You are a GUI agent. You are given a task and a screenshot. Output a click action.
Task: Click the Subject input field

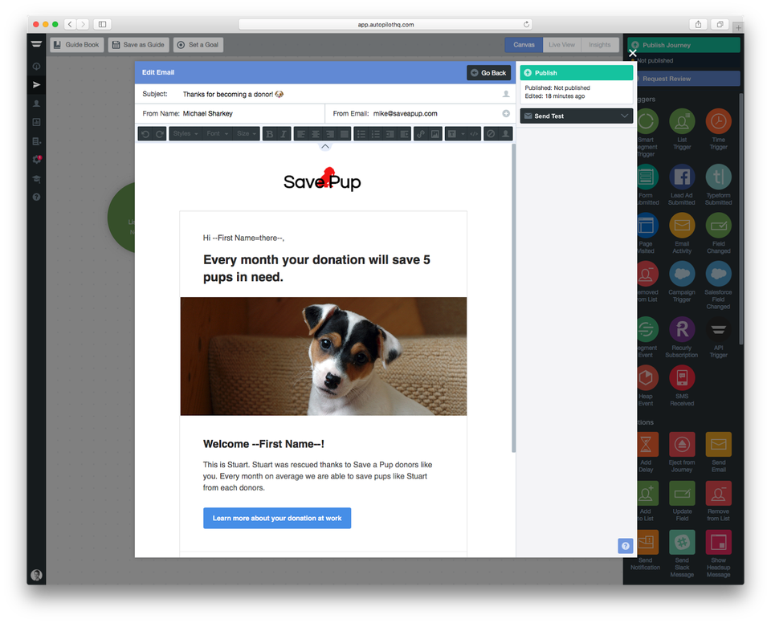pyautogui.click(x=337, y=95)
